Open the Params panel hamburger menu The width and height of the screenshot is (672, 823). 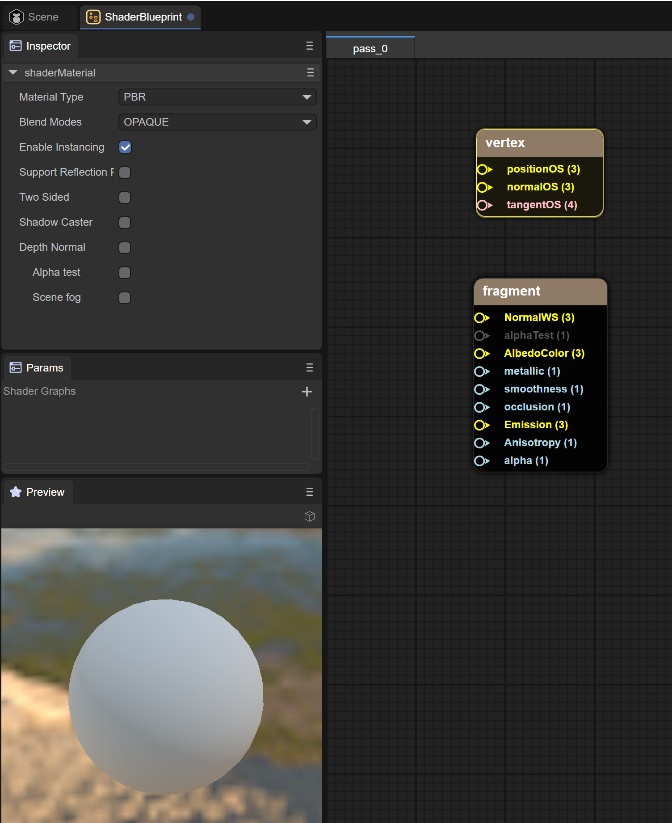pos(309,367)
